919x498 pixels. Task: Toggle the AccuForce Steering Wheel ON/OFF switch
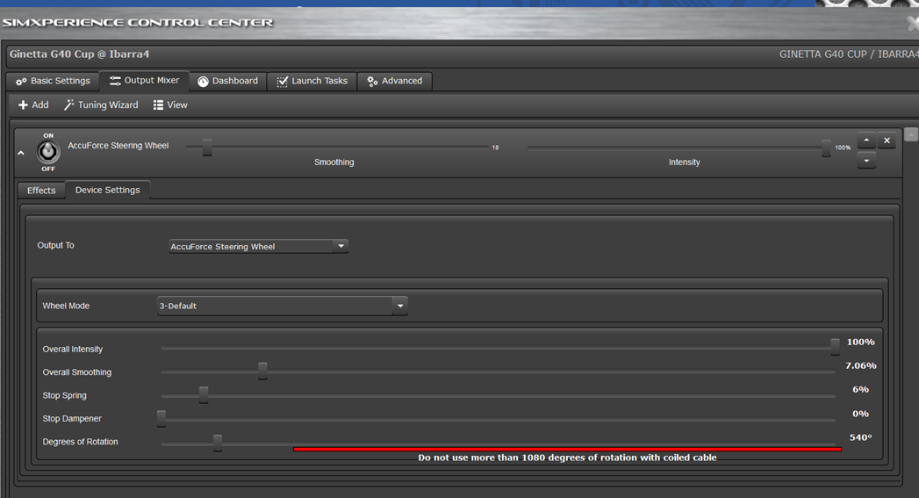tap(48, 152)
